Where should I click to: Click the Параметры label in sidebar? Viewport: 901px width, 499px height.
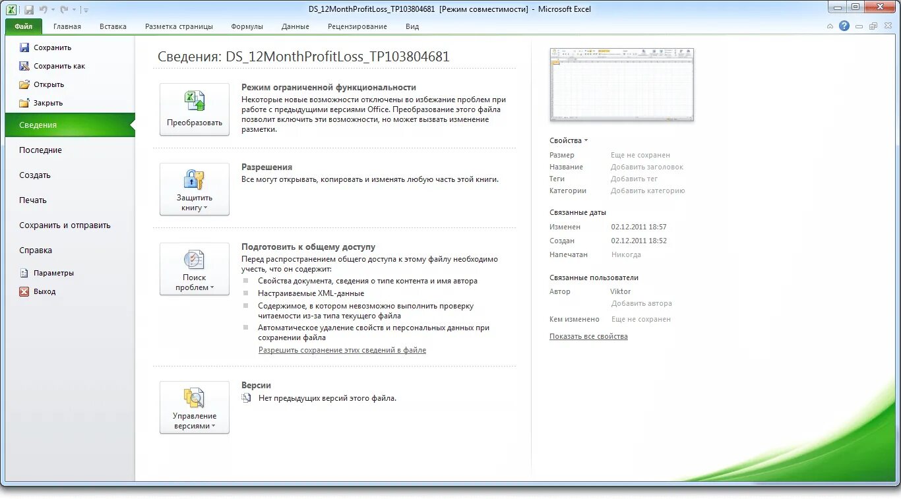(54, 273)
